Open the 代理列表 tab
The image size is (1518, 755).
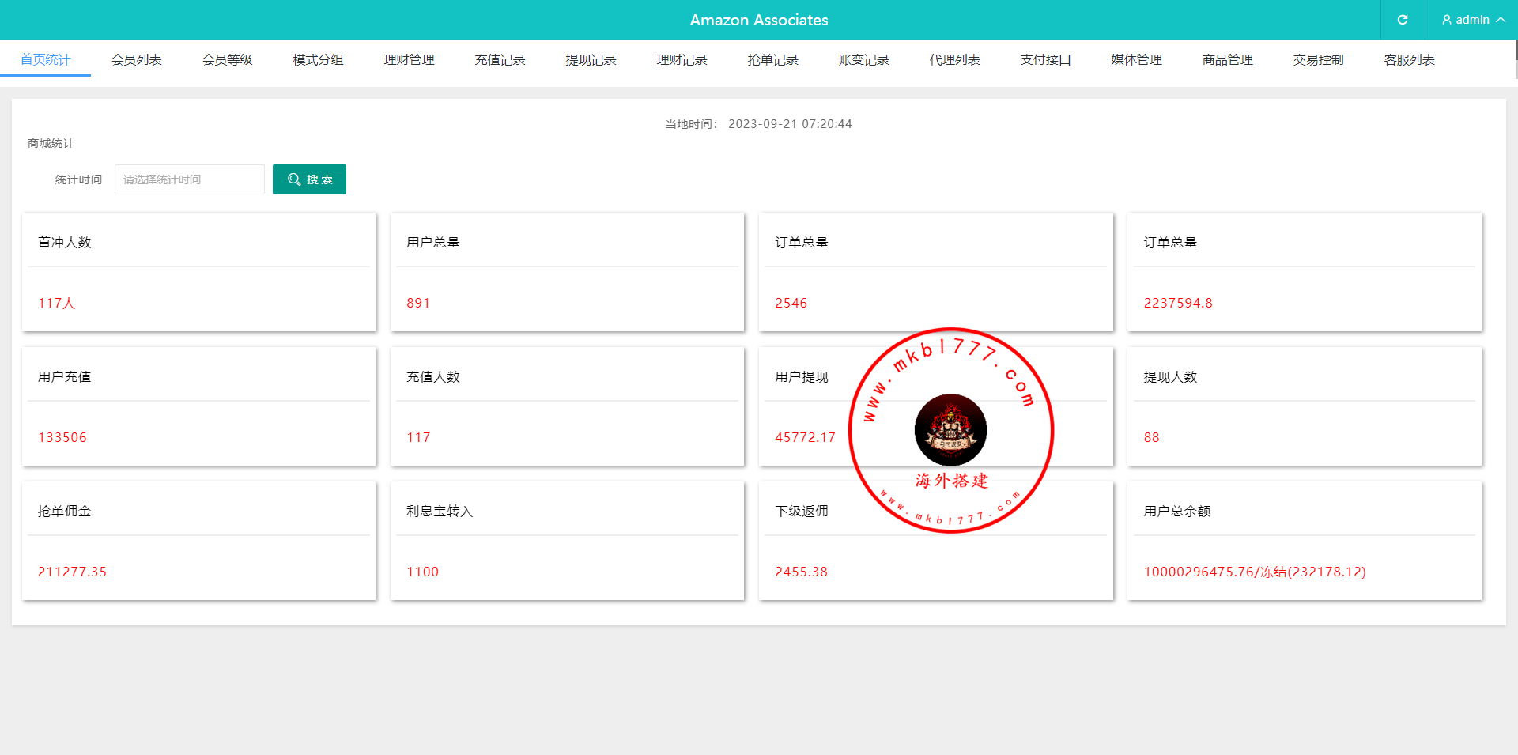coord(954,60)
